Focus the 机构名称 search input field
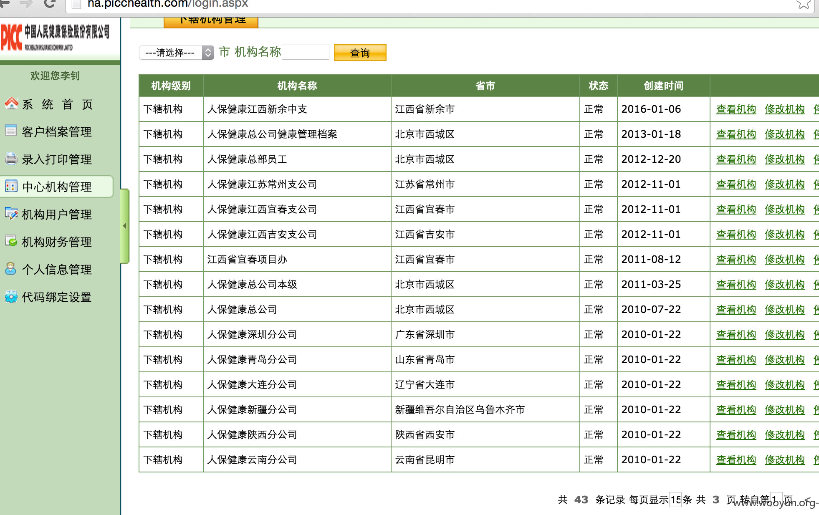Screen dimensions: 819x515 point(306,52)
